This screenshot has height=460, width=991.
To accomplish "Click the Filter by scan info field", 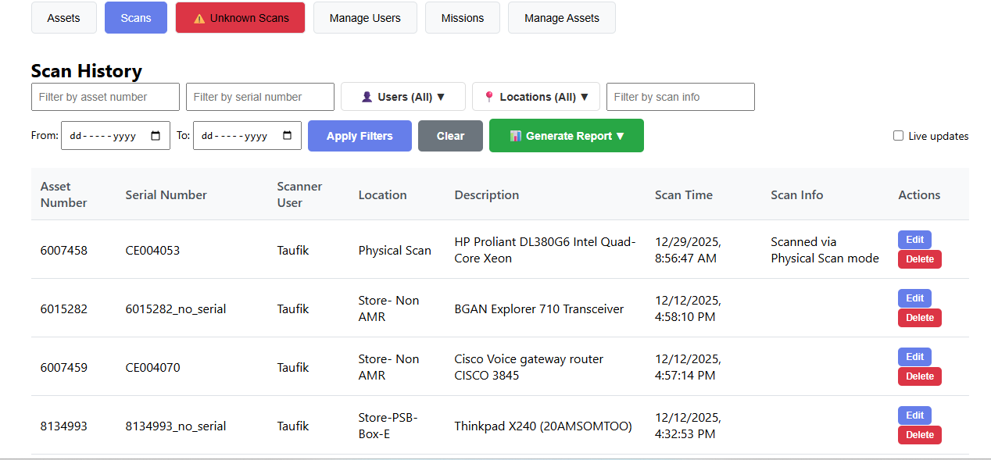I will pos(681,97).
